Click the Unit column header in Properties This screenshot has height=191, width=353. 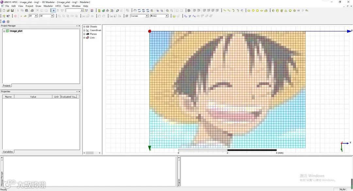click(56, 97)
